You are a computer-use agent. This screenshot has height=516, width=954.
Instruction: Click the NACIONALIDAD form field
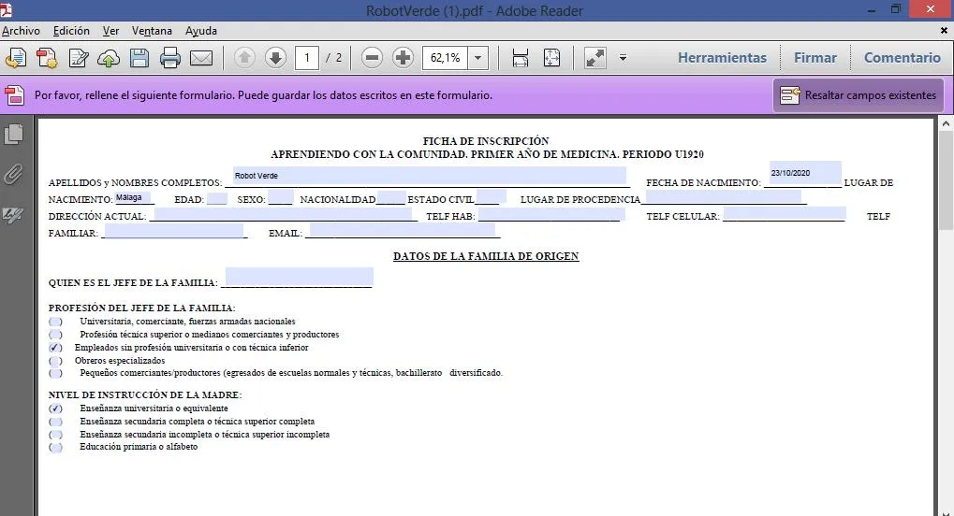point(390,197)
